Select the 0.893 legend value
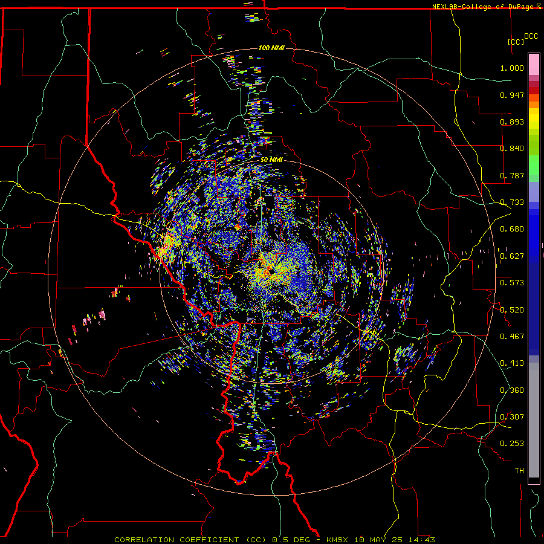The height and width of the screenshot is (544, 544). 512,121
